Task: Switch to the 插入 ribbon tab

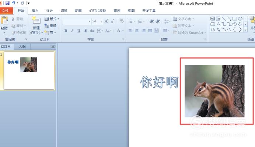Action: [35, 11]
